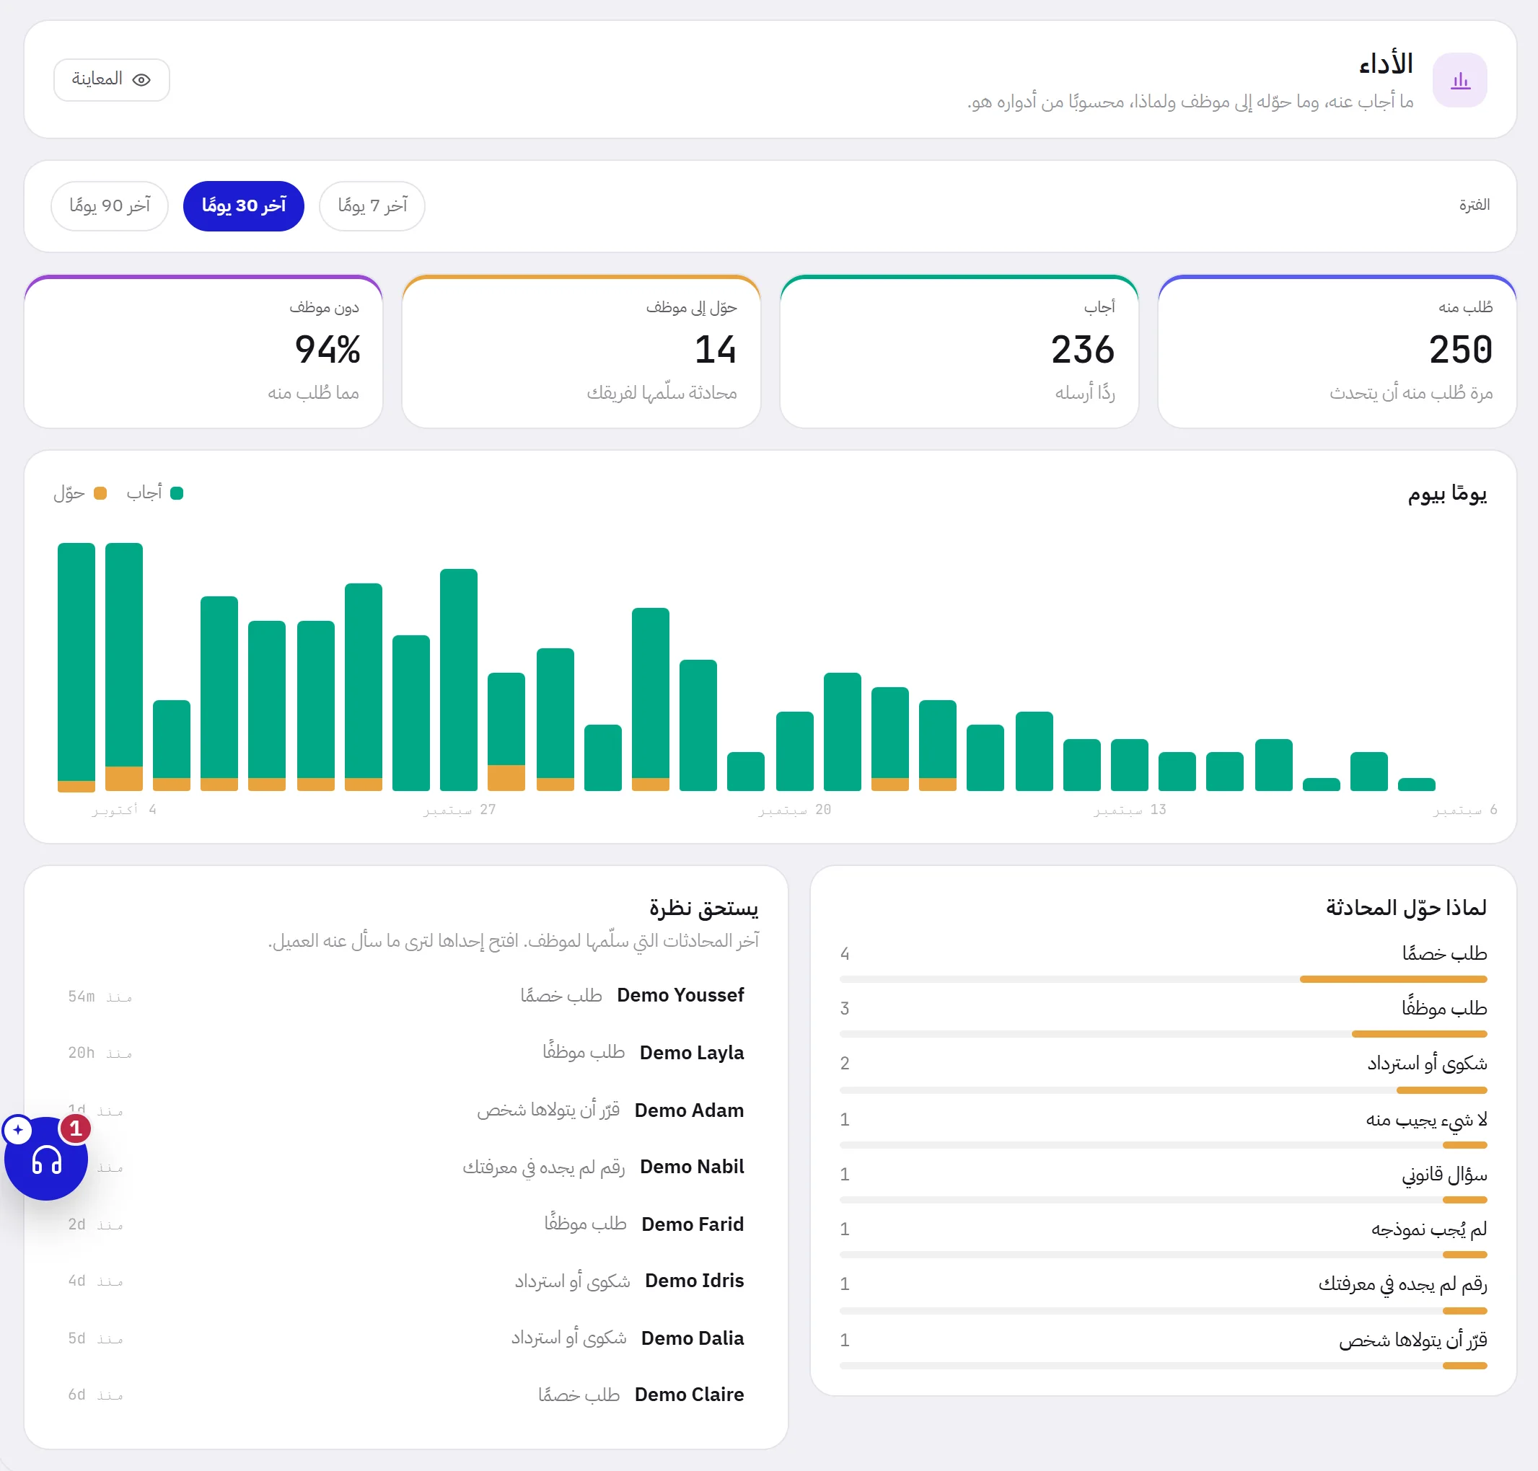Click the red notification badge showing 1
This screenshot has width=1538, height=1471.
pyautogui.click(x=75, y=1128)
